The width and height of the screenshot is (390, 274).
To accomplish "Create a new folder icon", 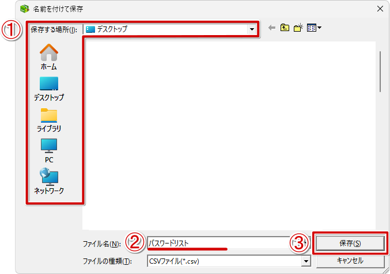I will [x=298, y=28].
